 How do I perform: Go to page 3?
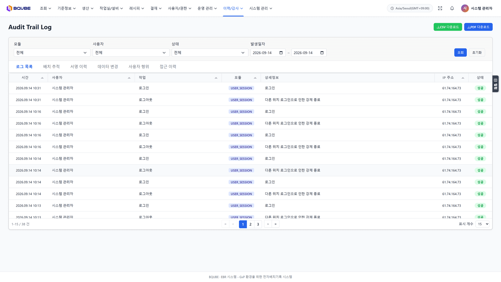(x=258, y=224)
